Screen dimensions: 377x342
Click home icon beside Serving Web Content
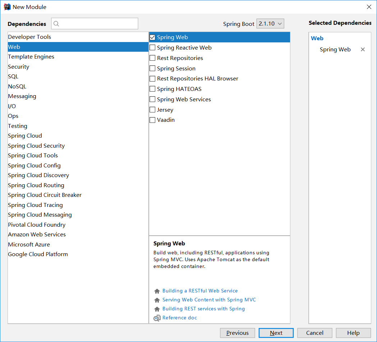click(x=157, y=300)
